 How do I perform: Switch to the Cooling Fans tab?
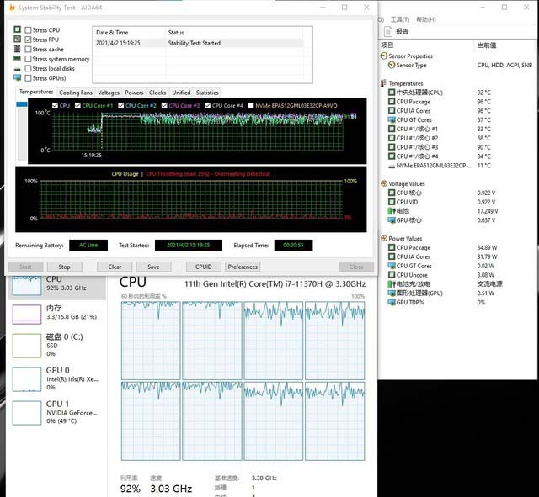click(x=76, y=93)
